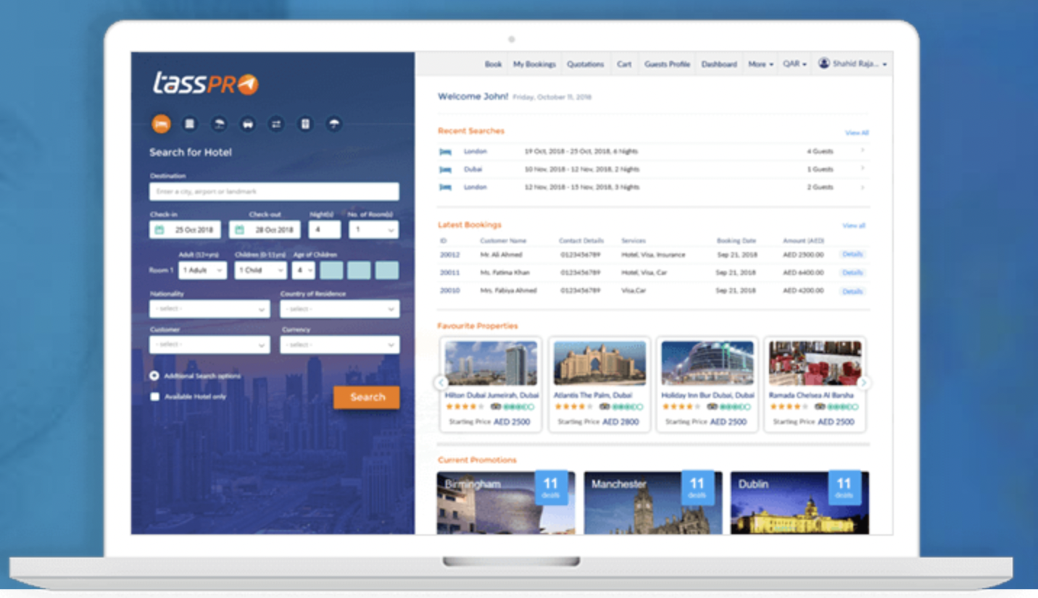Viewport: 1038px width, 598px height.
Task: Click the orange Search button
Action: [x=367, y=397]
